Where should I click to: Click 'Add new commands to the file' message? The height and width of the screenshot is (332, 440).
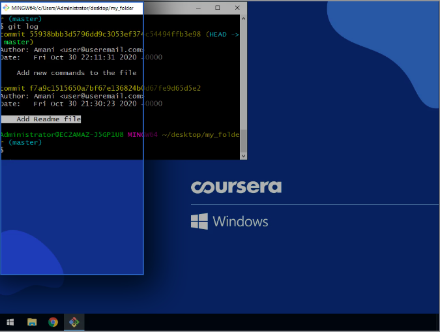[x=77, y=73]
